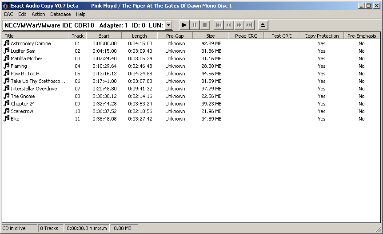The image size is (383, 234).
Task: Pause playback with the Pause button
Action: pos(195,25)
